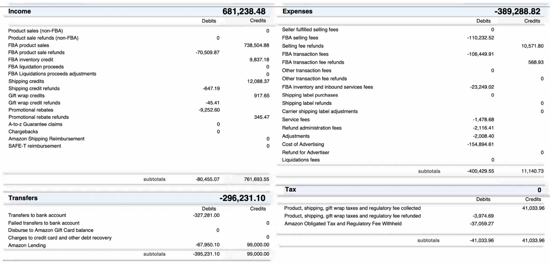The height and width of the screenshot is (264, 550).
Task: Select the FBA selling fees value -110,232.52
Action: pyautogui.click(x=480, y=38)
